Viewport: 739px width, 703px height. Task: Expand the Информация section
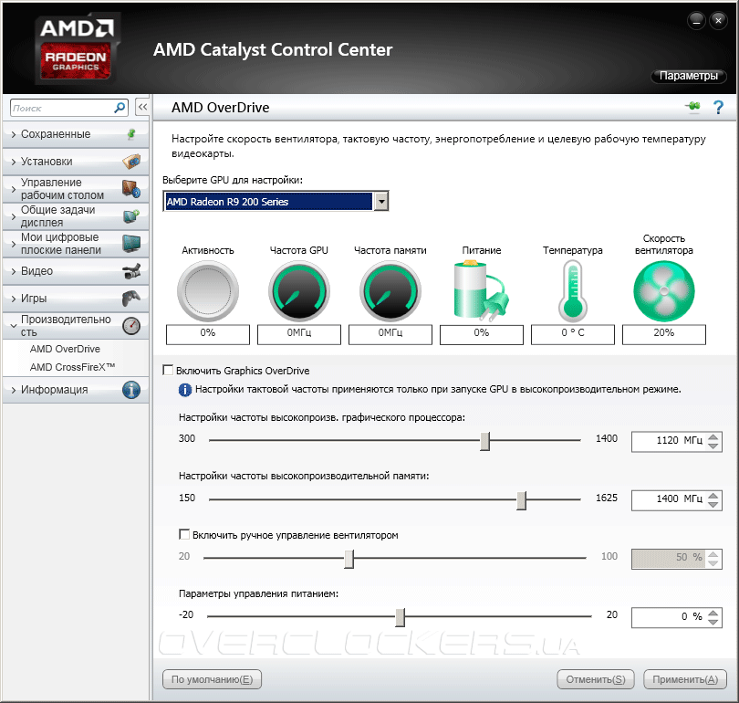[x=13, y=390]
